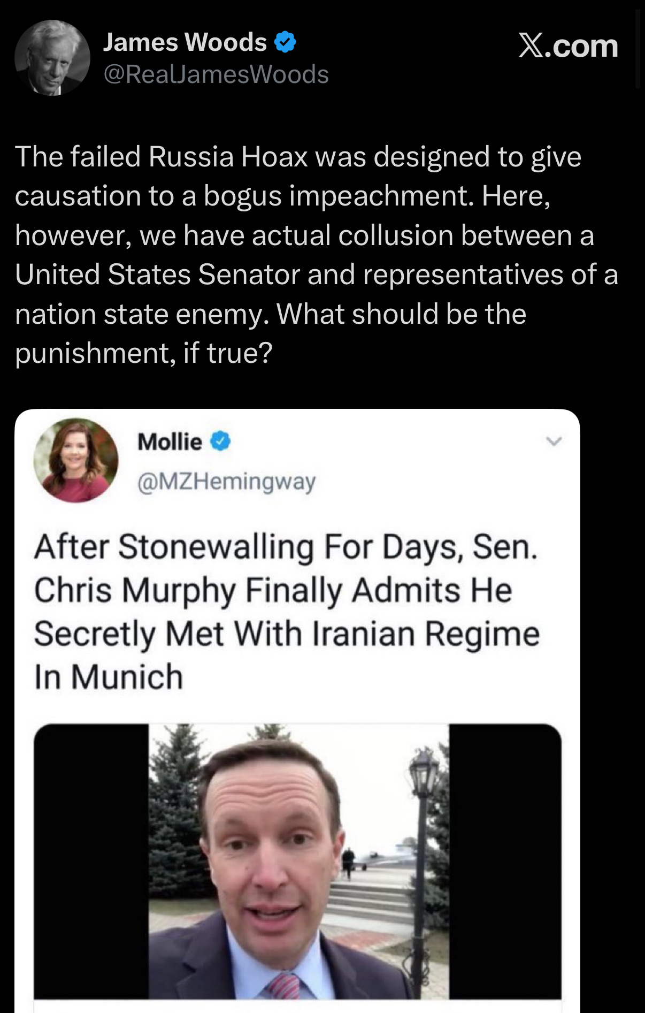
Task: Select "United States Senator" in the tweet text
Action: 157,275
